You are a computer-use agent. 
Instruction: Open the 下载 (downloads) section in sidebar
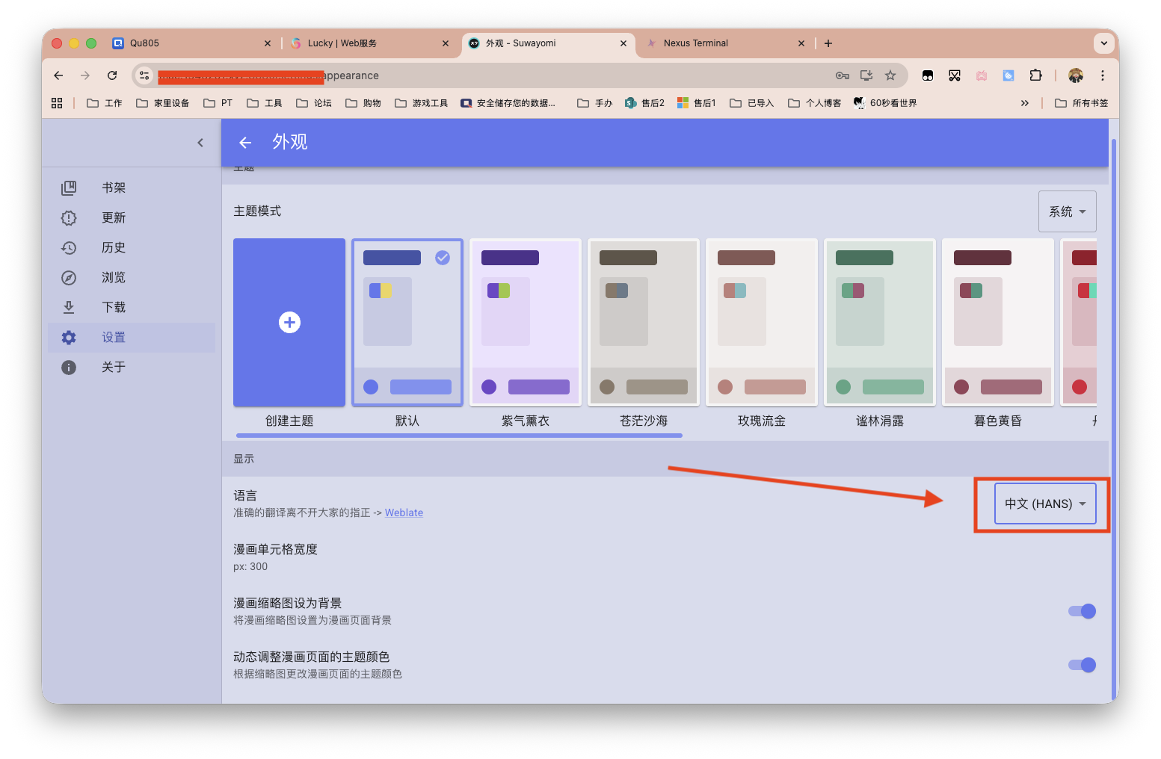click(x=113, y=307)
